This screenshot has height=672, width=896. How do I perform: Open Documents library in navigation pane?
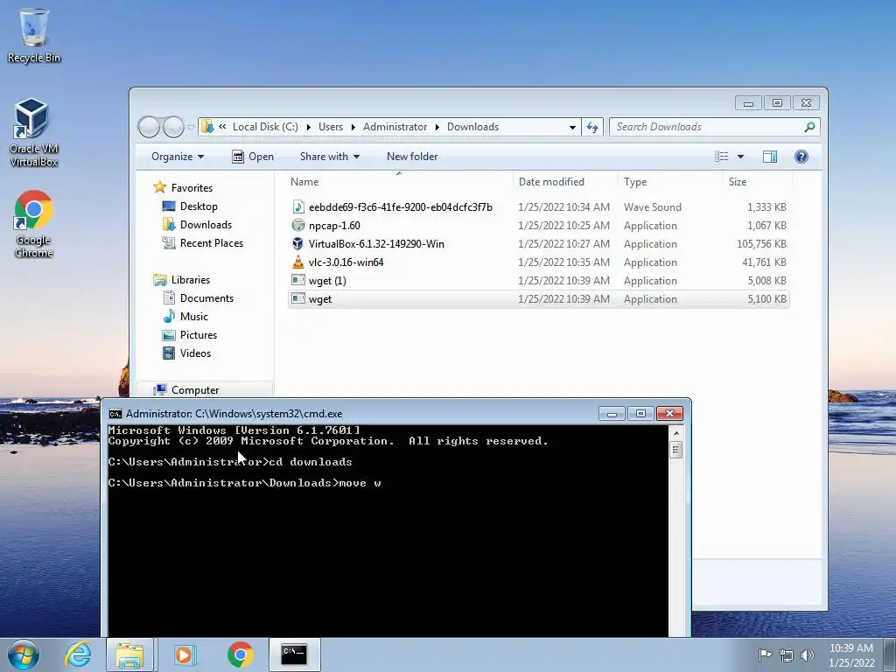tap(199, 297)
